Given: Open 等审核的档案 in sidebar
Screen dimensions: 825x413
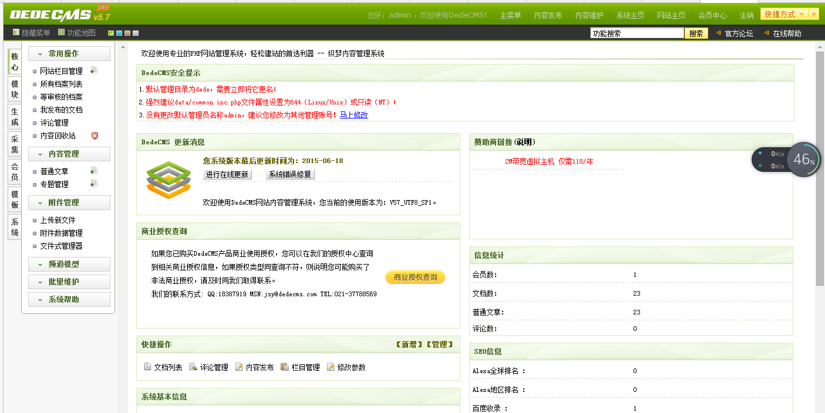Looking at the screenshot, I should [x=61, y=97].
